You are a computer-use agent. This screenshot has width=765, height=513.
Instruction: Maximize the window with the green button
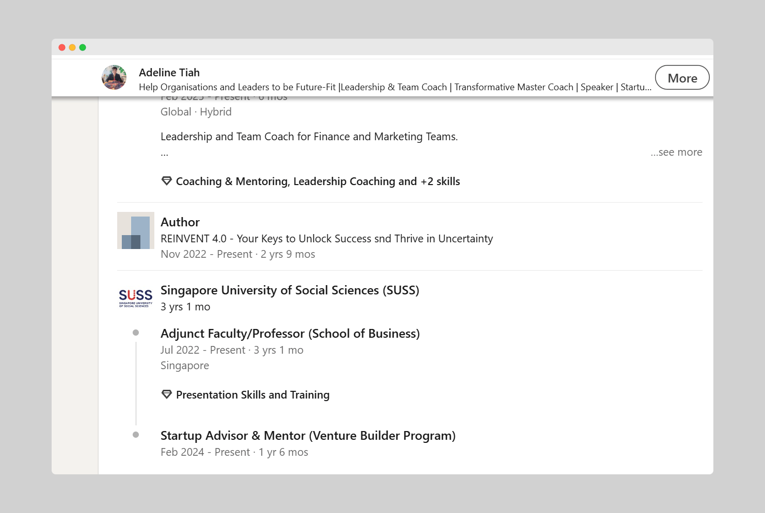click(83, 47)
